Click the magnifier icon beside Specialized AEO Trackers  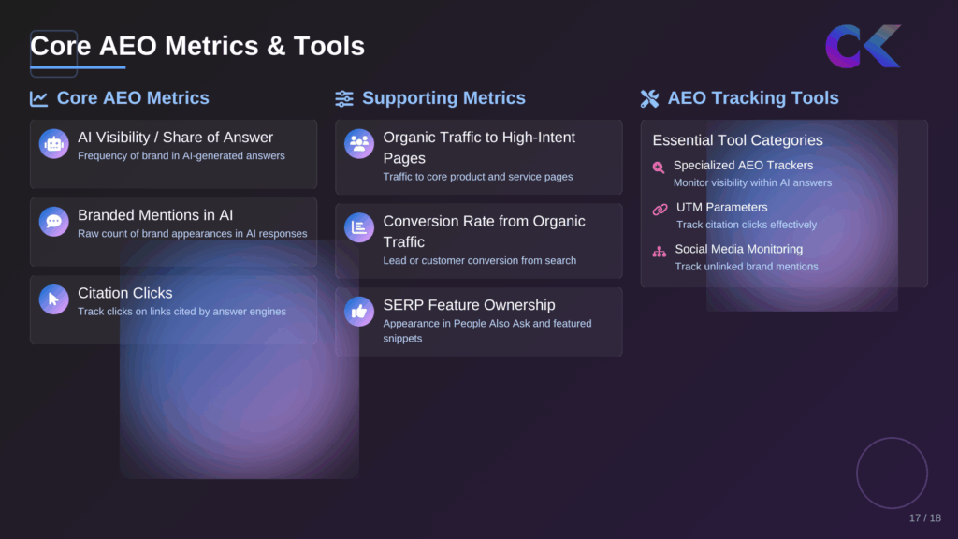[658, 168]
